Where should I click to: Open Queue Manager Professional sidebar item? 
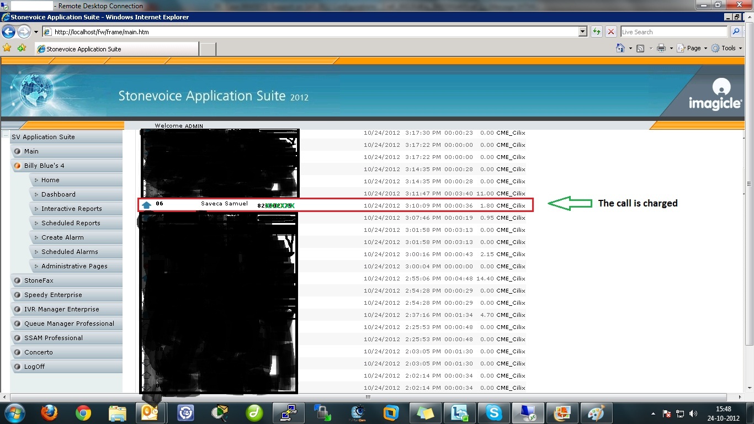(x=66, y=324)
